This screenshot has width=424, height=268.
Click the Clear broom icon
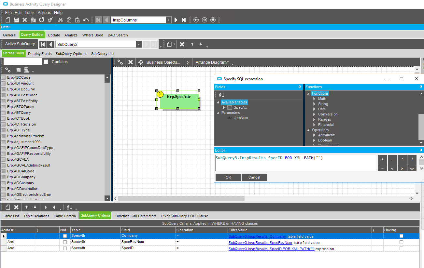click(x=50, y=20)
